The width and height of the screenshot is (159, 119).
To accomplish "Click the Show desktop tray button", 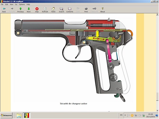I will point(157,116).
